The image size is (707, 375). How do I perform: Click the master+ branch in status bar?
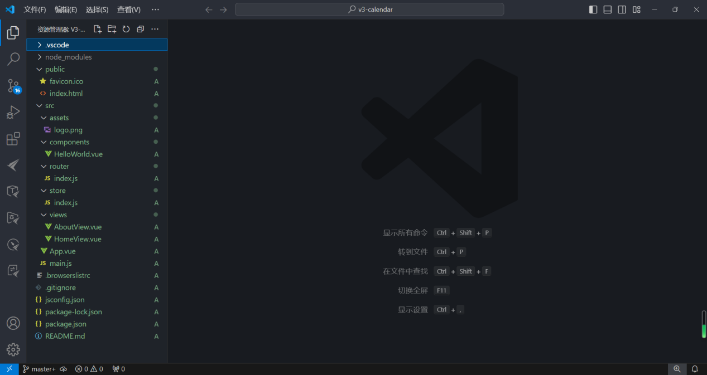pyautogui.click(x=39, y=369)
